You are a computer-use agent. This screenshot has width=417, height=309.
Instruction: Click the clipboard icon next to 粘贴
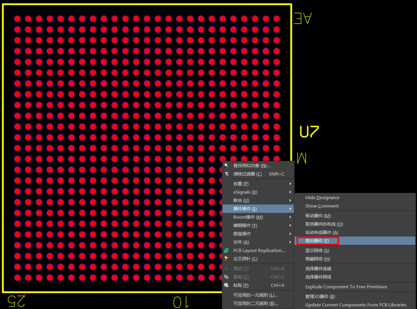coord(227,285)
